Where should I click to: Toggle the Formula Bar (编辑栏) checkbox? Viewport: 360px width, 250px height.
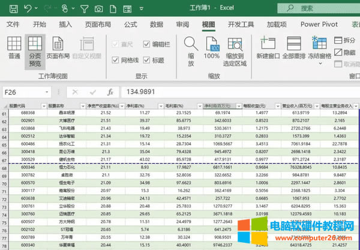[147, 44]
